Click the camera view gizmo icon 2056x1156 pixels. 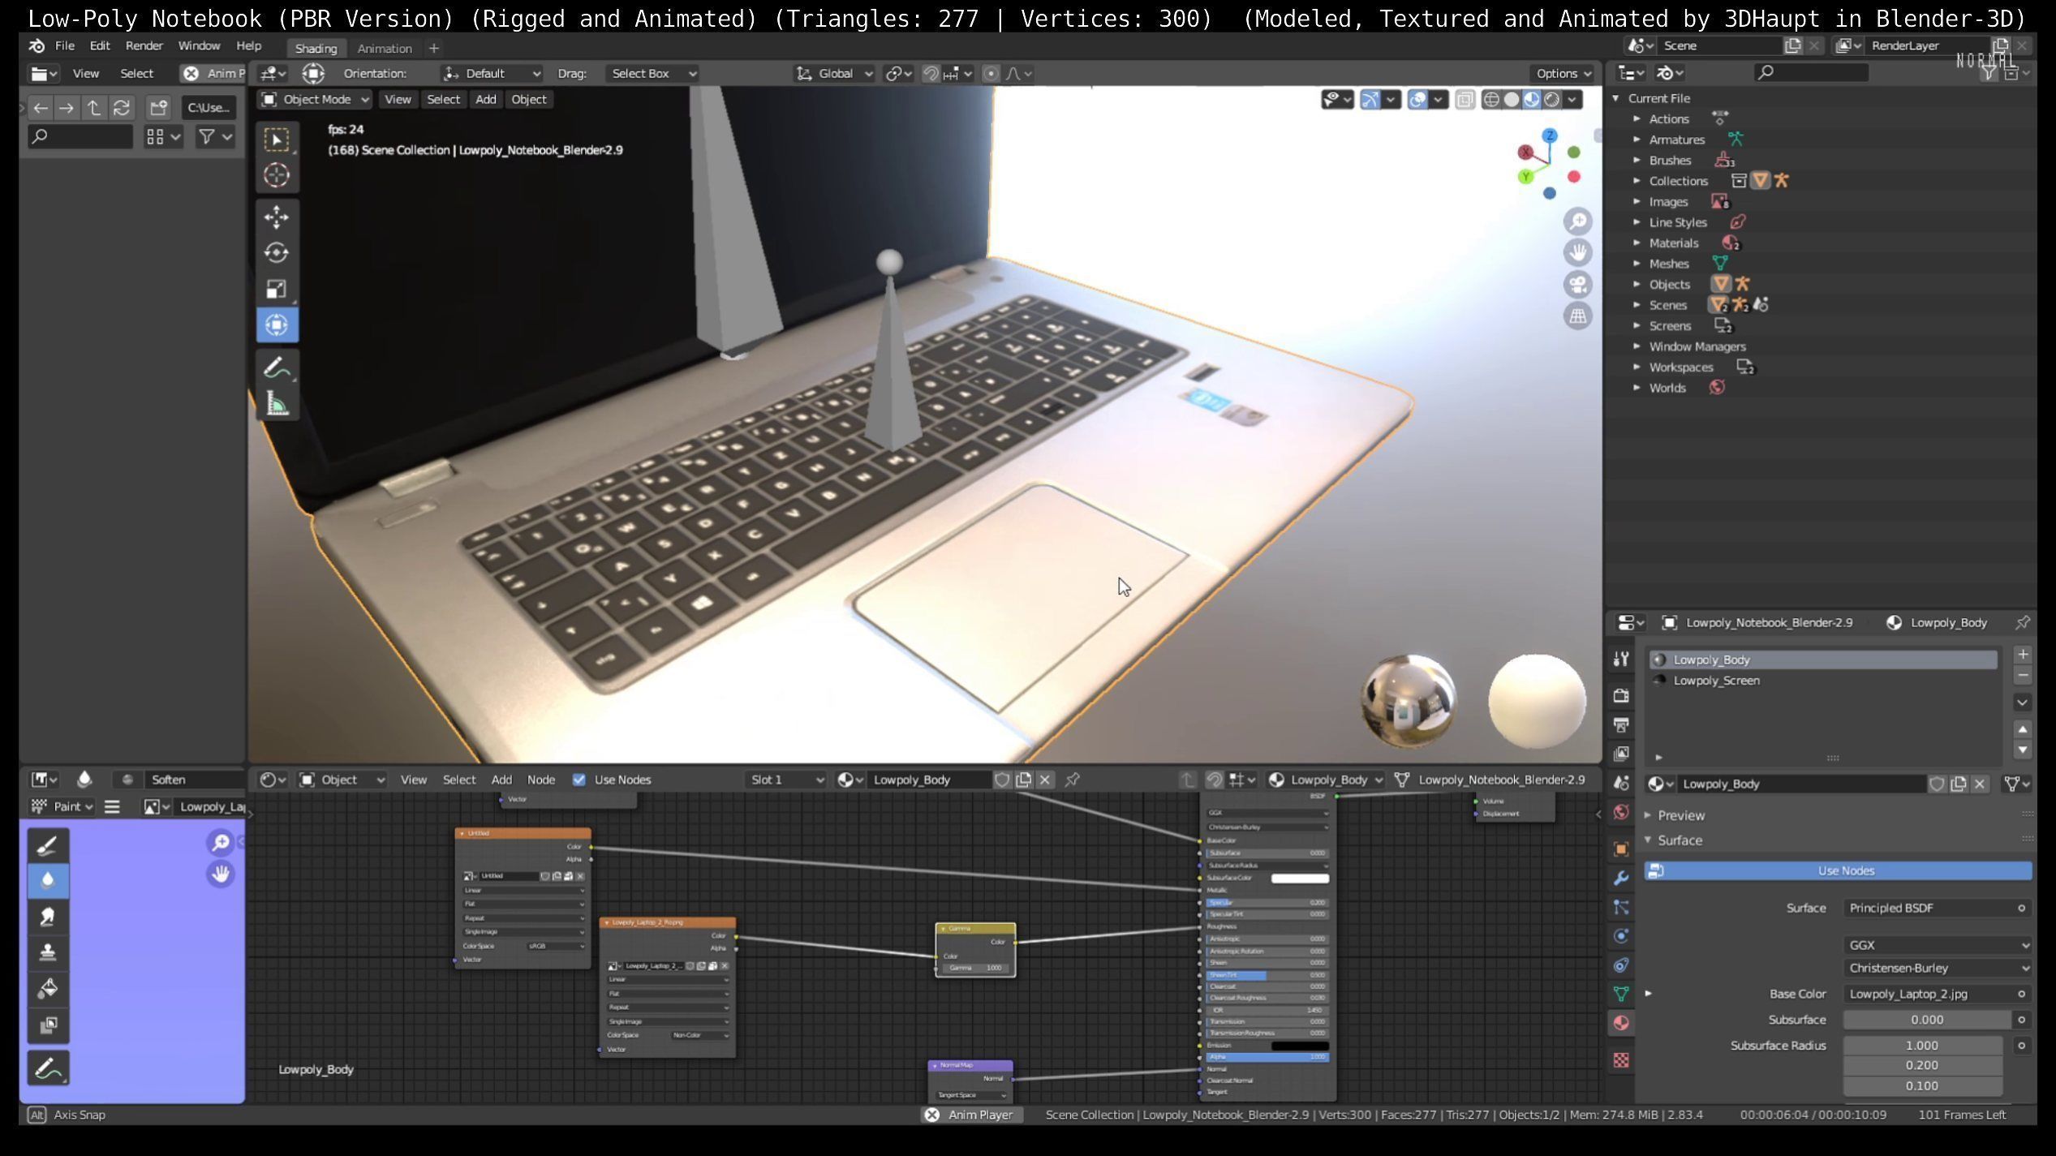(x=1577, y=285)
